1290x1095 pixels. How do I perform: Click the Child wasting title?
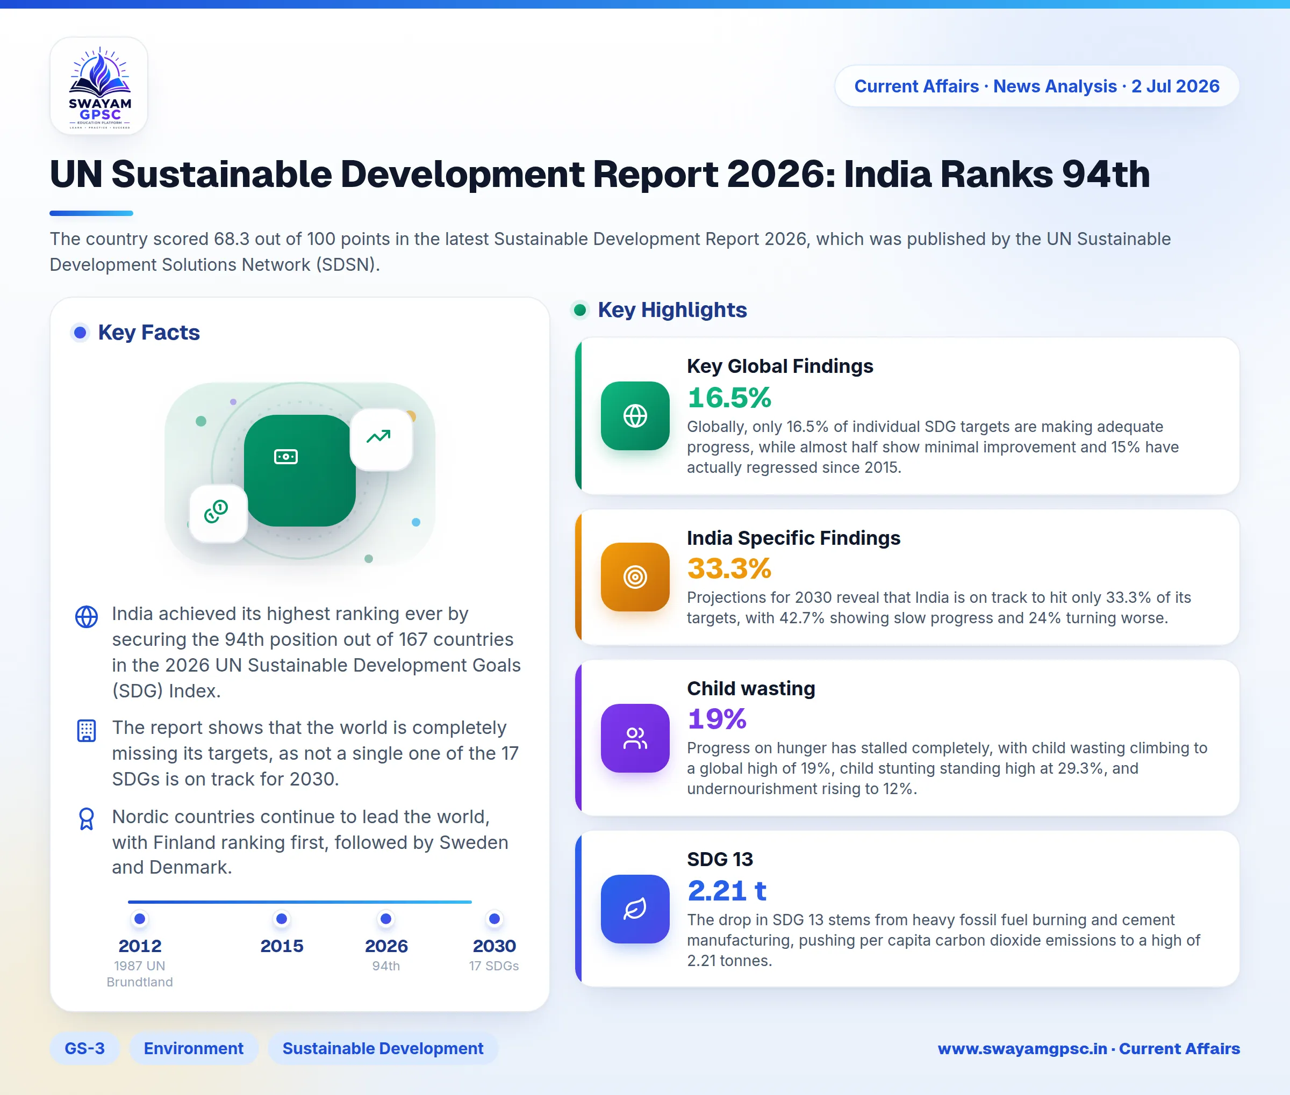point(751,688)
